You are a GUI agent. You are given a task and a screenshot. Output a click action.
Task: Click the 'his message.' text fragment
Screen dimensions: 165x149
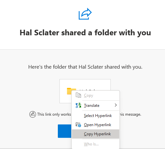click(x=130, y=114)
